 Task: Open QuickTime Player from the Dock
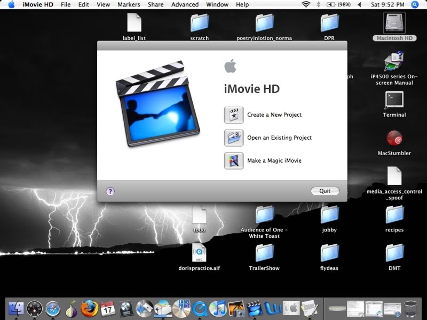coord(200,309)
